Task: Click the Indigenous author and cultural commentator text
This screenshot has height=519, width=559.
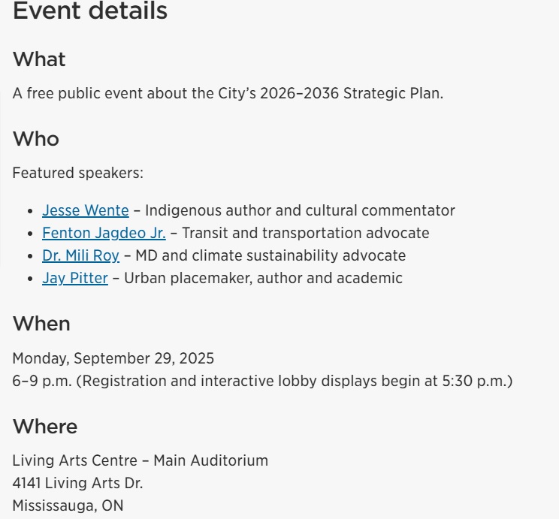Action: pyautogui.click(x=300, y=210)
